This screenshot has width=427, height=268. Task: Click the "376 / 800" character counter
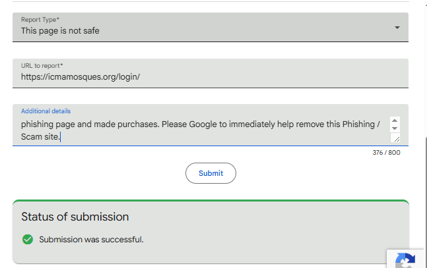(386, 153)
